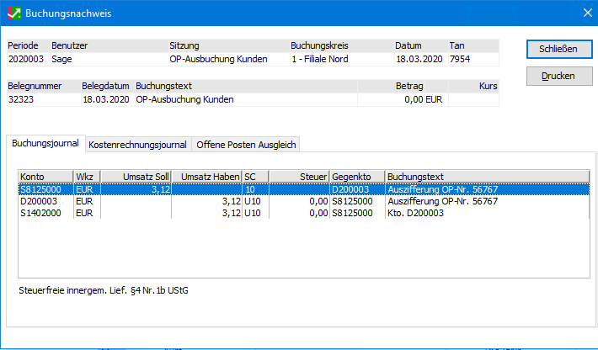
Task: Close the Buchungsnachweis dialog window
Action: (586, 13)
